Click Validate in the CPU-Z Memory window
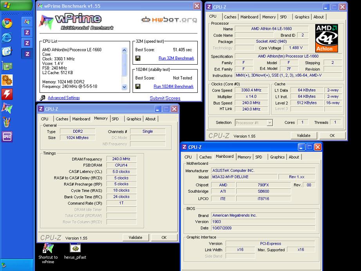The image size is (361, 271). point(135,237)
